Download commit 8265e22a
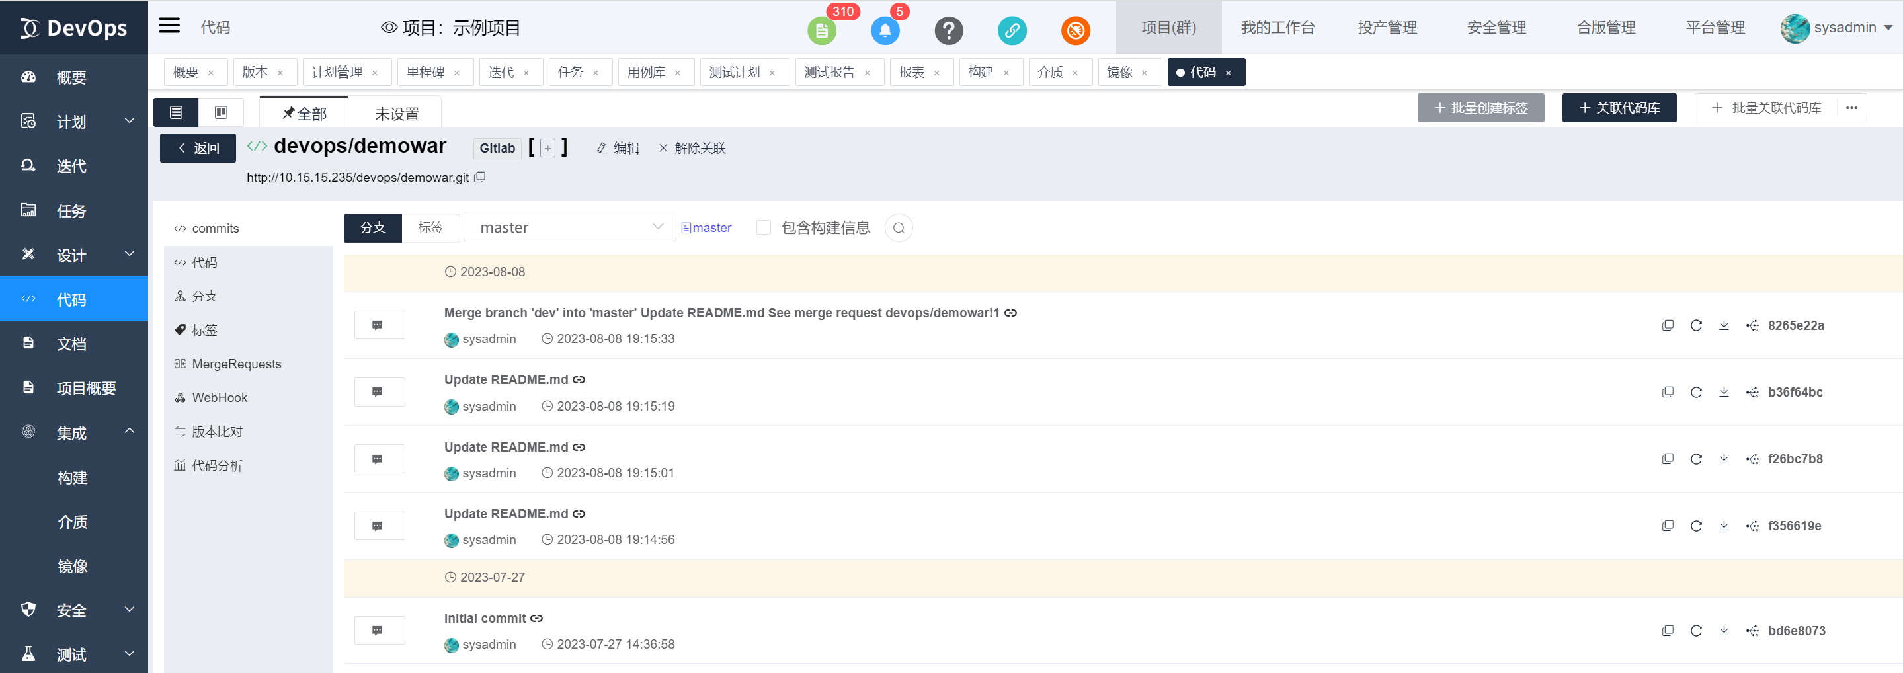The width and height of the screenshot is (1903, 673). click(1724, 325)
